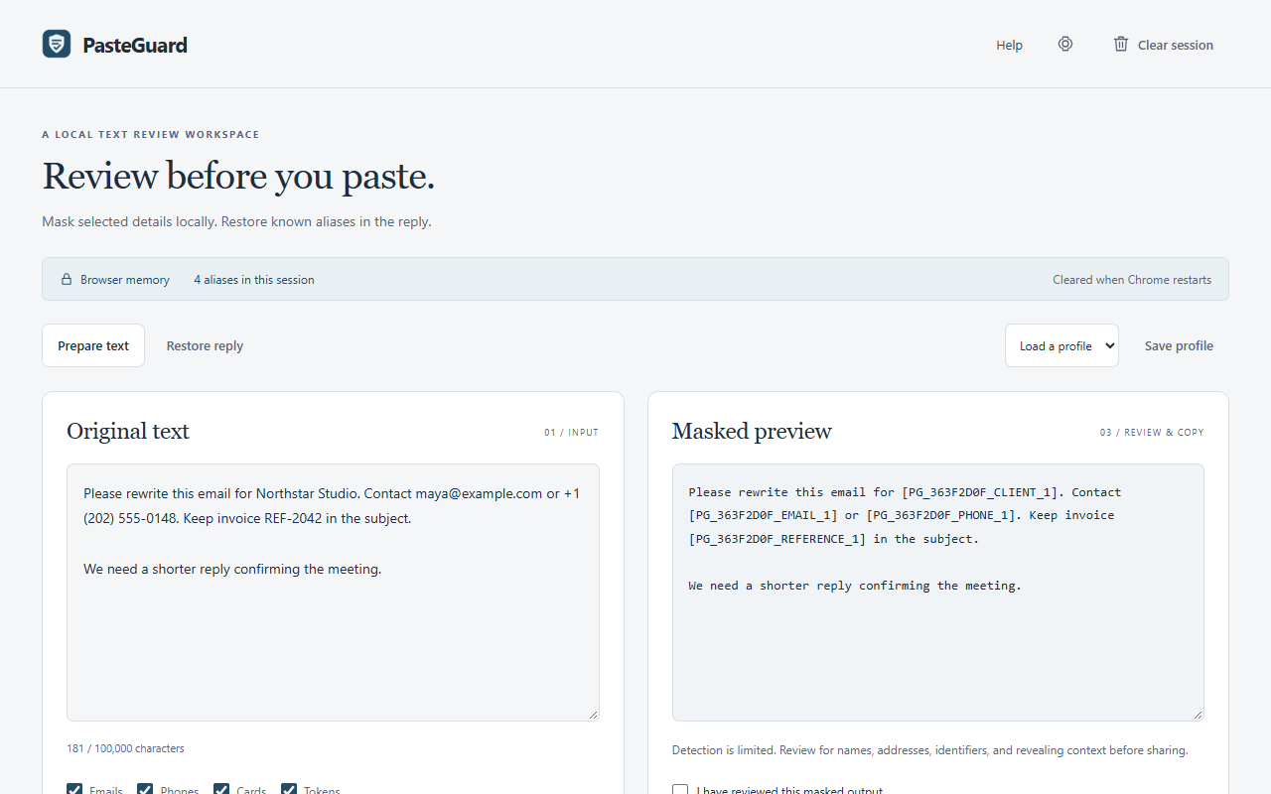Image resolution: width=1271 pixels, height=794 pixels.
Task: Toggle the Phones checkbox
Action: pyautogui.click(x=145, y=790)
